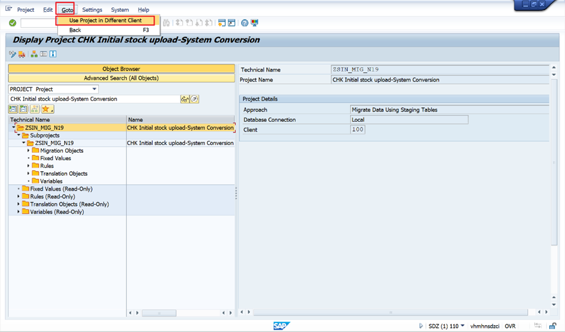Click the Favorites star icon
The height and width of the screenshot is (332, 565).
tap(47, 109)
